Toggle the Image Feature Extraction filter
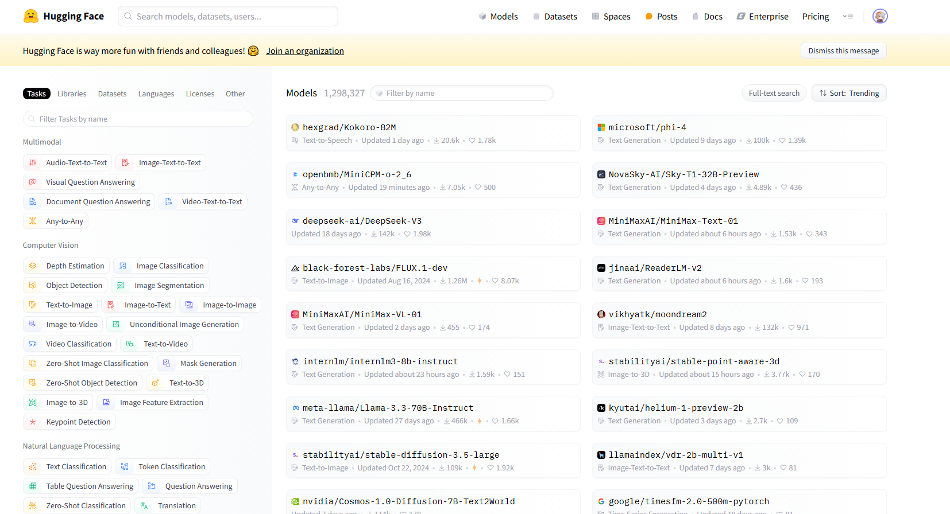950x514 pixels. (152, 403)
